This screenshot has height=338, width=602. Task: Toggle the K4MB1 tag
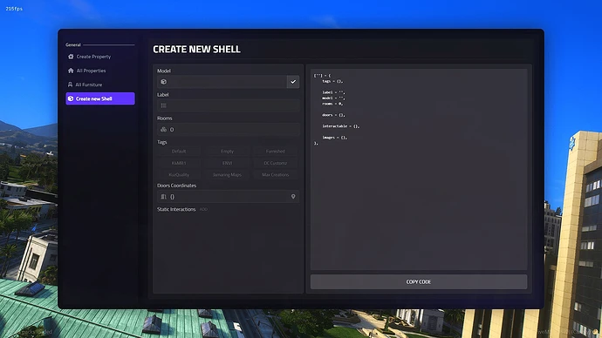pyautogui.click(x=179, y=163)
